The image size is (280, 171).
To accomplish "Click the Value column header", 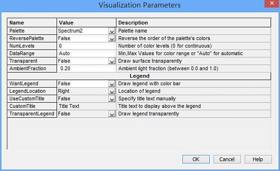I will [86, 23].
